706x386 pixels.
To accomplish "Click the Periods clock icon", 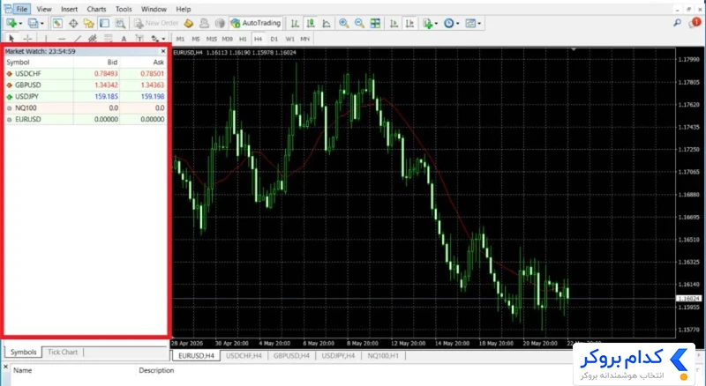I will [448, 24].
